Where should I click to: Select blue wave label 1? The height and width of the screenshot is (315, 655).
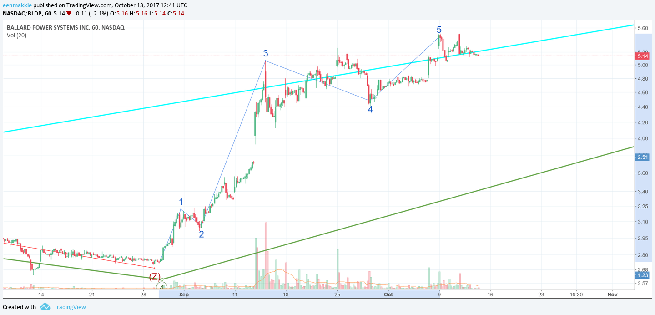pos(181,202)
